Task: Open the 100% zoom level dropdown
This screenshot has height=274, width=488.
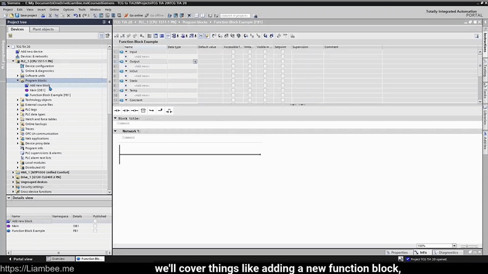Action: (x=454, y=246)
